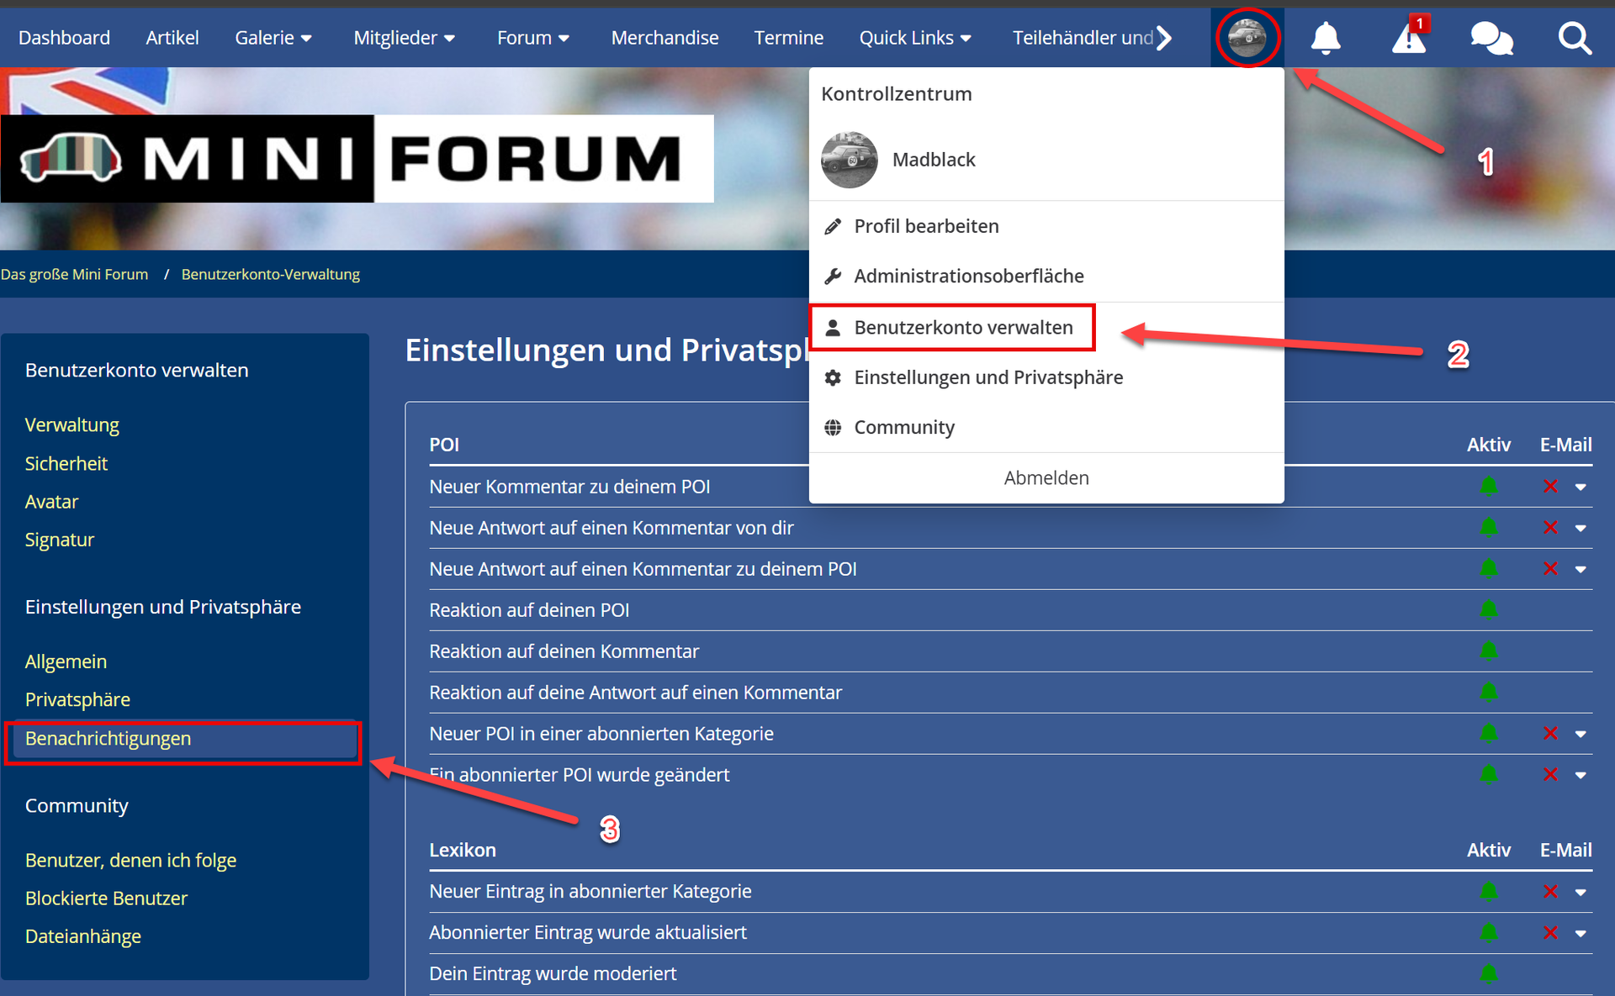
Task: Click the search magnifier icon
Action: point(1574,38)
